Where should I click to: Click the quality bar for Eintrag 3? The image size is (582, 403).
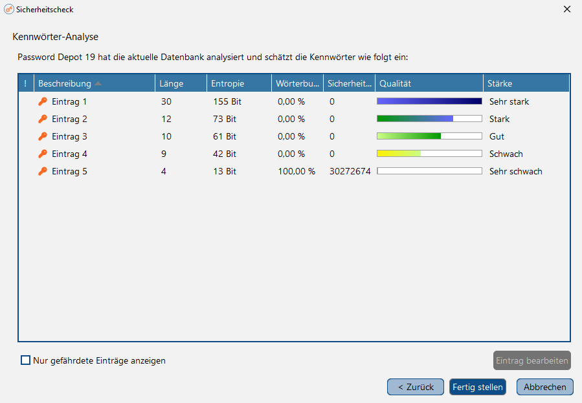click(x=429, y=136)
